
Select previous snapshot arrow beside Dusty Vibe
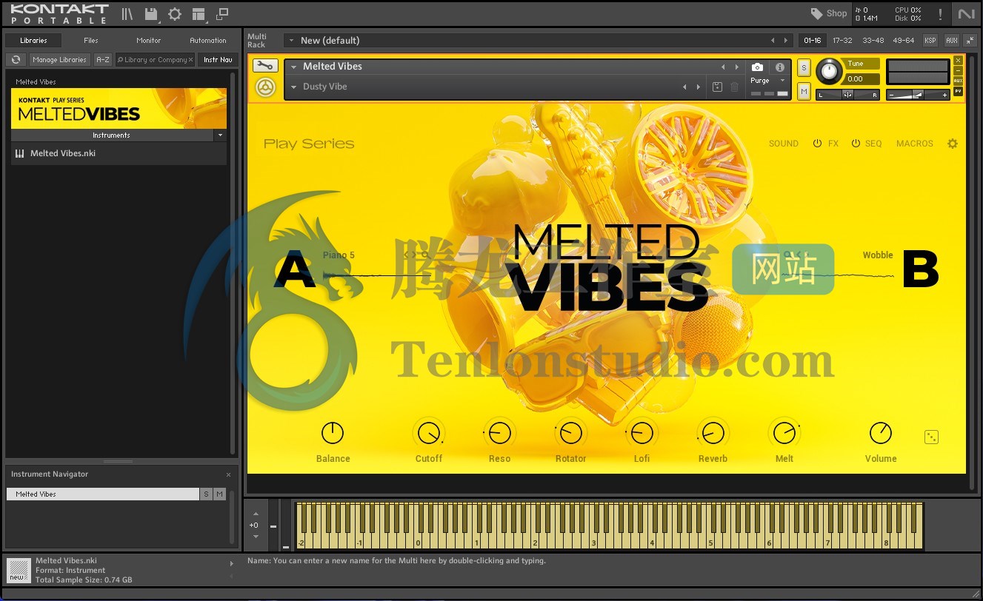[684, 87]
